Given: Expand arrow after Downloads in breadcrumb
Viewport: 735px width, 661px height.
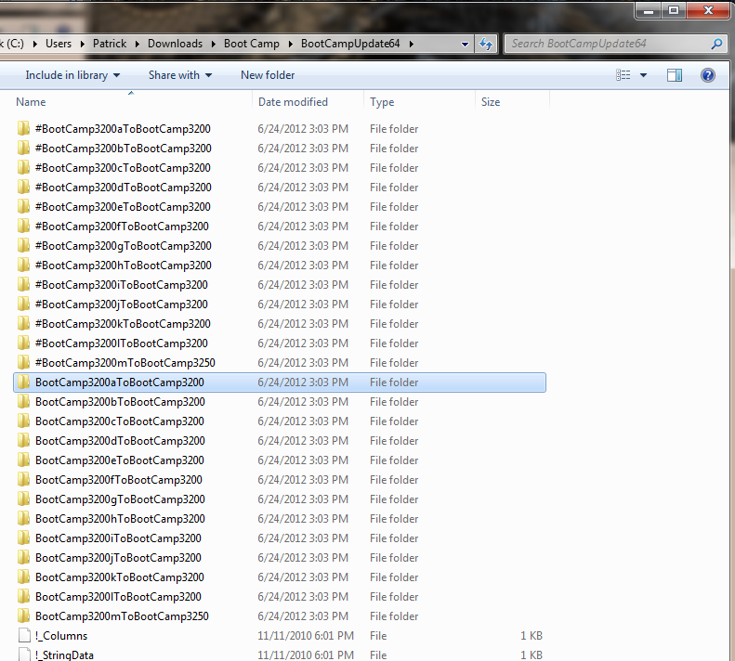Looking at the screenshot, I should tap(214, 44).
